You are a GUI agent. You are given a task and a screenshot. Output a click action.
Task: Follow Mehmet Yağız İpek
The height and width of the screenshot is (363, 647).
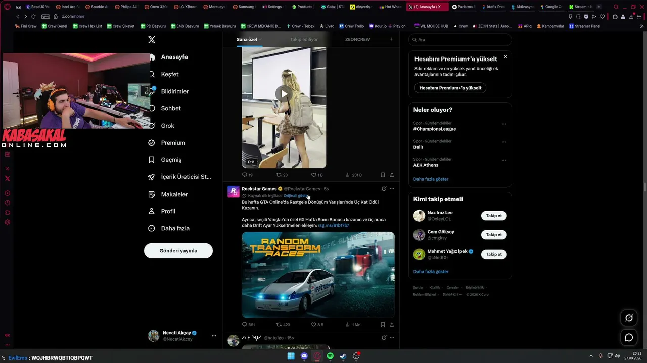click(x=494, y=254)
